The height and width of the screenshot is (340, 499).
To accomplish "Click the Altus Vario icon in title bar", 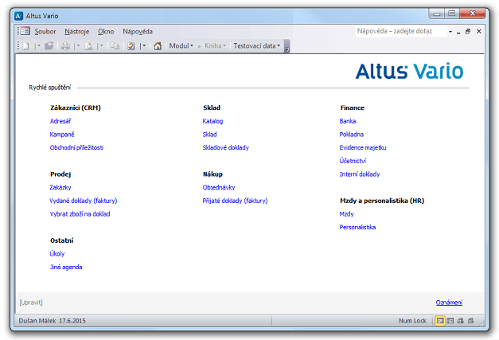I will (19, 16).
